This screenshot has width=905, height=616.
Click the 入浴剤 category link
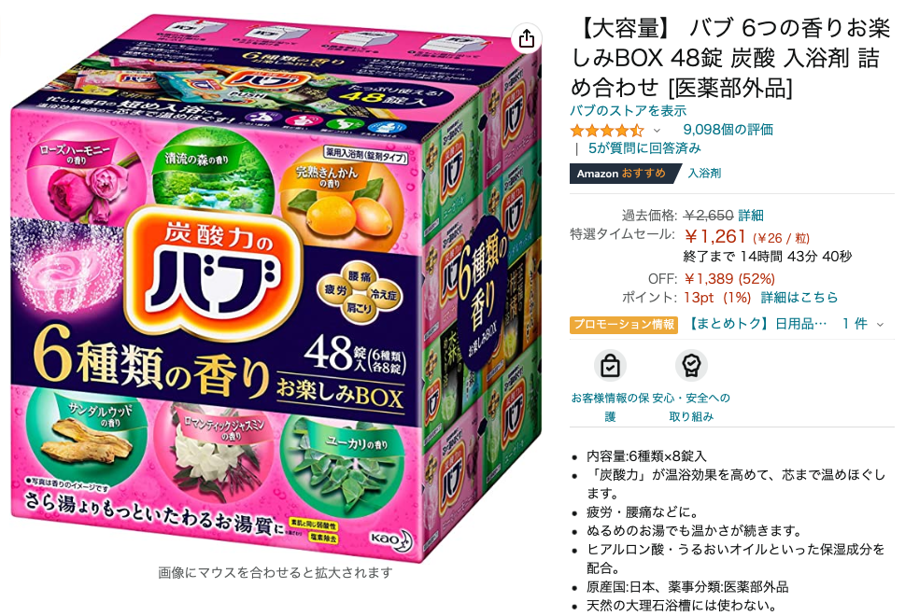click(x=704, y=173)
